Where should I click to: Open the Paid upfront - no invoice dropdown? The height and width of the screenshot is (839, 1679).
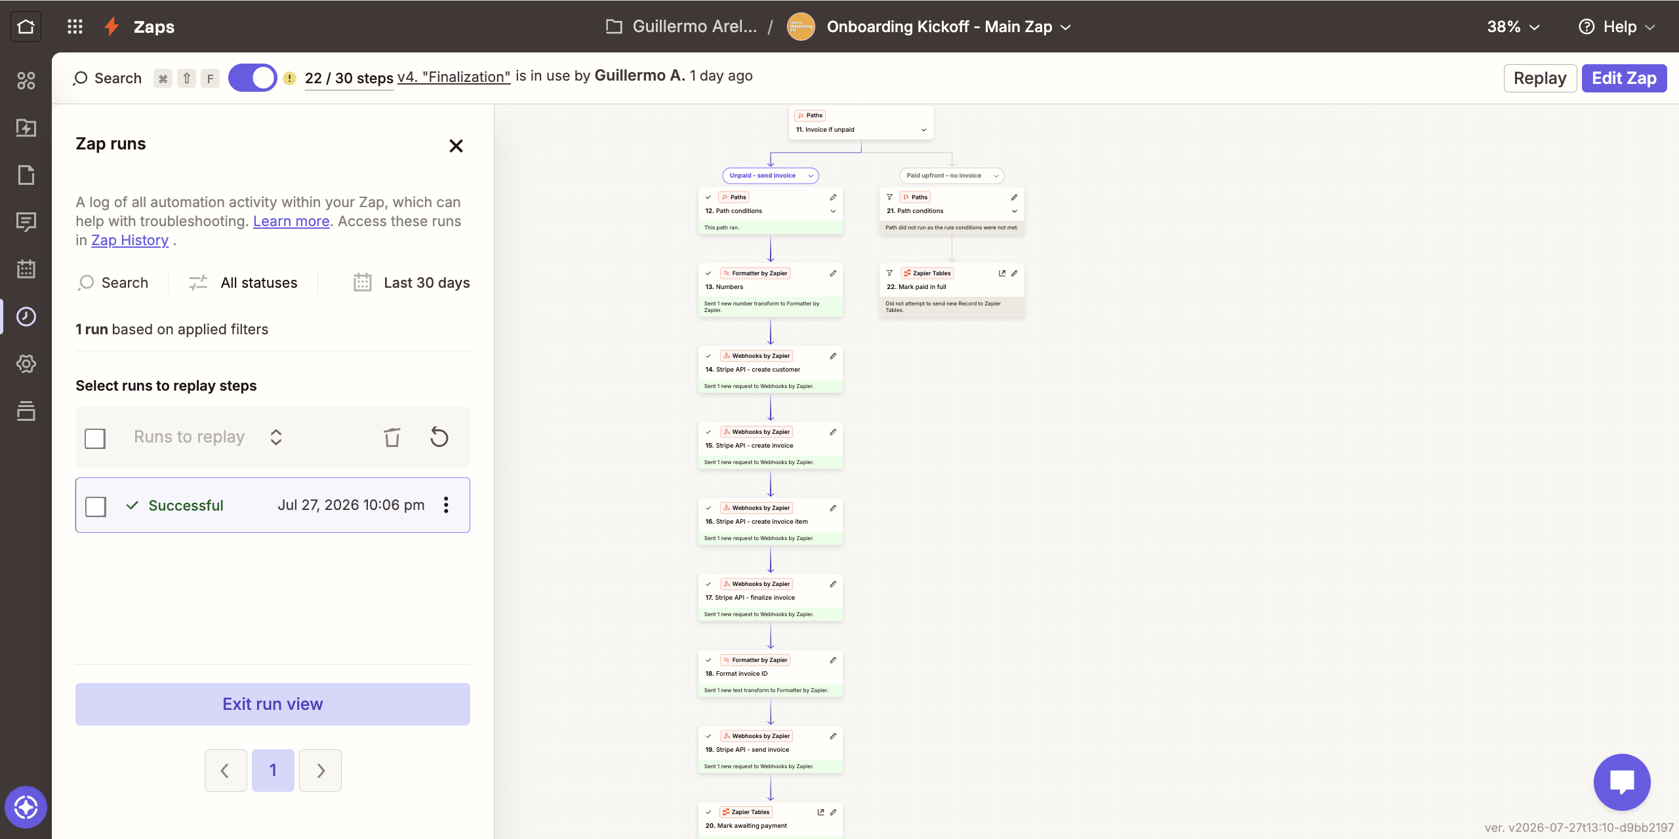click(952, 176)
